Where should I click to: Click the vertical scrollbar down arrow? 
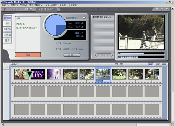[x=173, y=122]
